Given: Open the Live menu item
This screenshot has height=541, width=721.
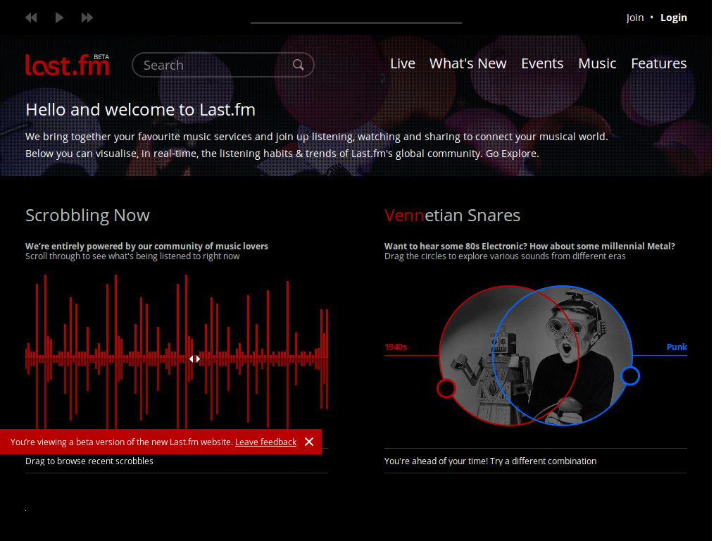Looking at the screenshot, I should pyautogui.click(x=402, y=63).
